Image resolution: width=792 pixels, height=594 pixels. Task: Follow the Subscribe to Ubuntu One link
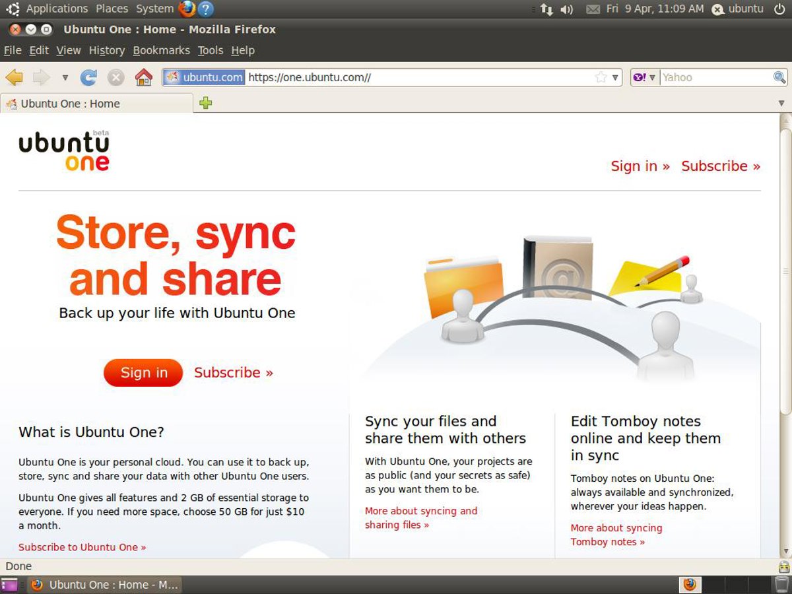82,547
